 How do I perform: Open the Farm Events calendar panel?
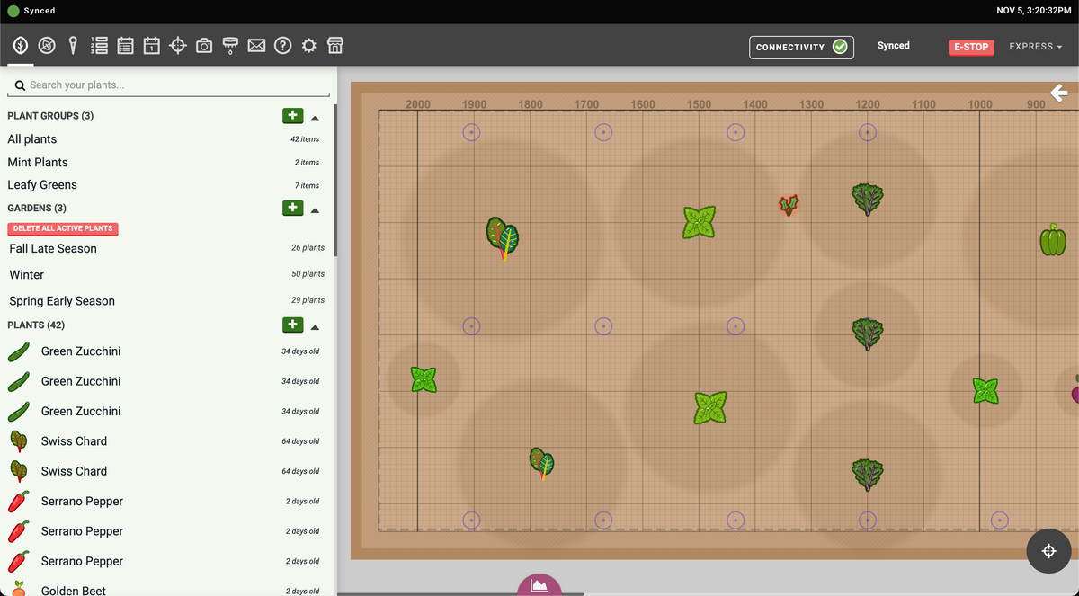(x=151, y=45)
